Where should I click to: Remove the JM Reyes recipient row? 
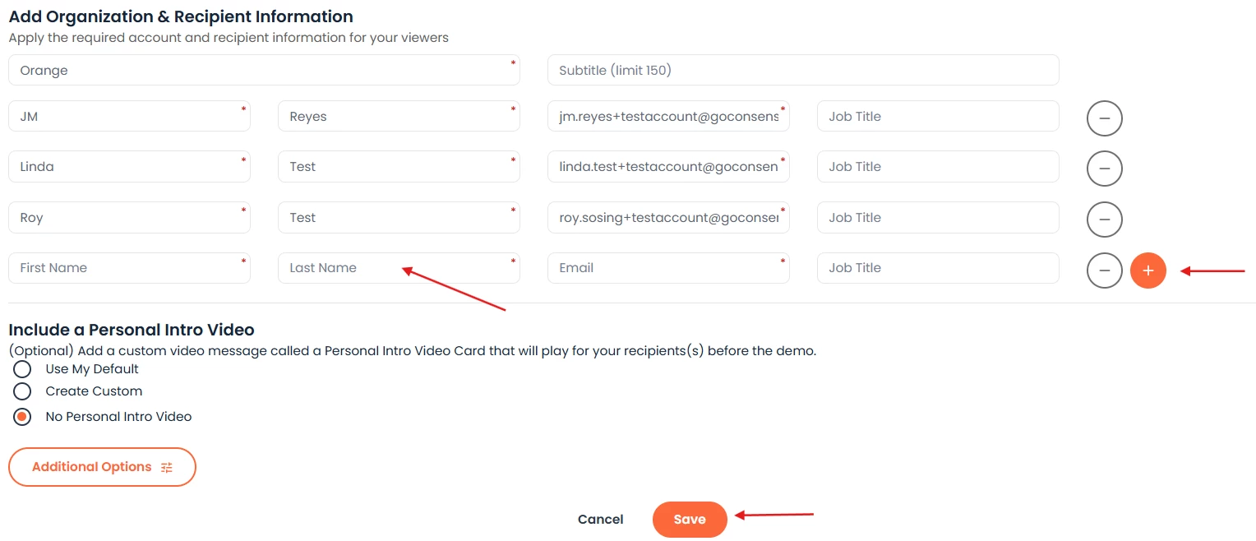pyautogui.click(x=1104, y=118)
